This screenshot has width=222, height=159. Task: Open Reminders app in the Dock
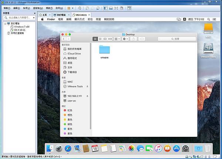(113, 149)
